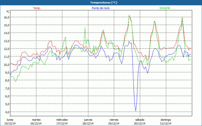Choose the domingo day label
Image resolution: width=202 pixels, height=126 pixels.
[x=166, y=120]
